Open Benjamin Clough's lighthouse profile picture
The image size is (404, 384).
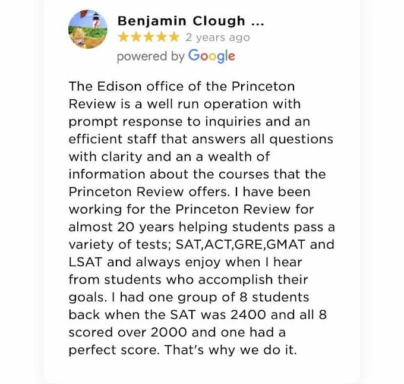click(x=88, y=29)
